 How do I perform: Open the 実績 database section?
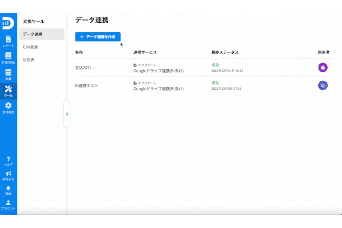pyautogui.click(x=8, y=75)
